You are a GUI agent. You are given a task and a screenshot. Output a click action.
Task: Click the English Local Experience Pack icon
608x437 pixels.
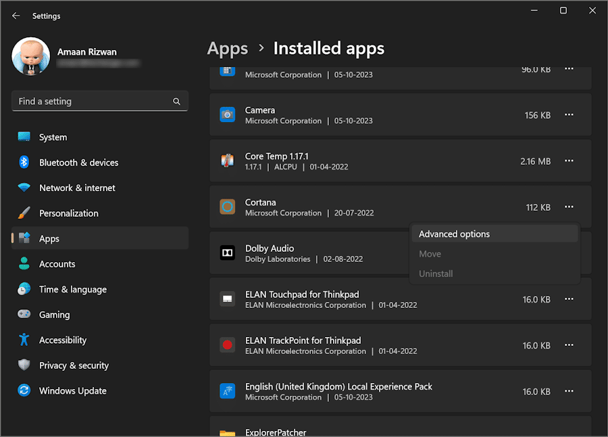point(227,391)
